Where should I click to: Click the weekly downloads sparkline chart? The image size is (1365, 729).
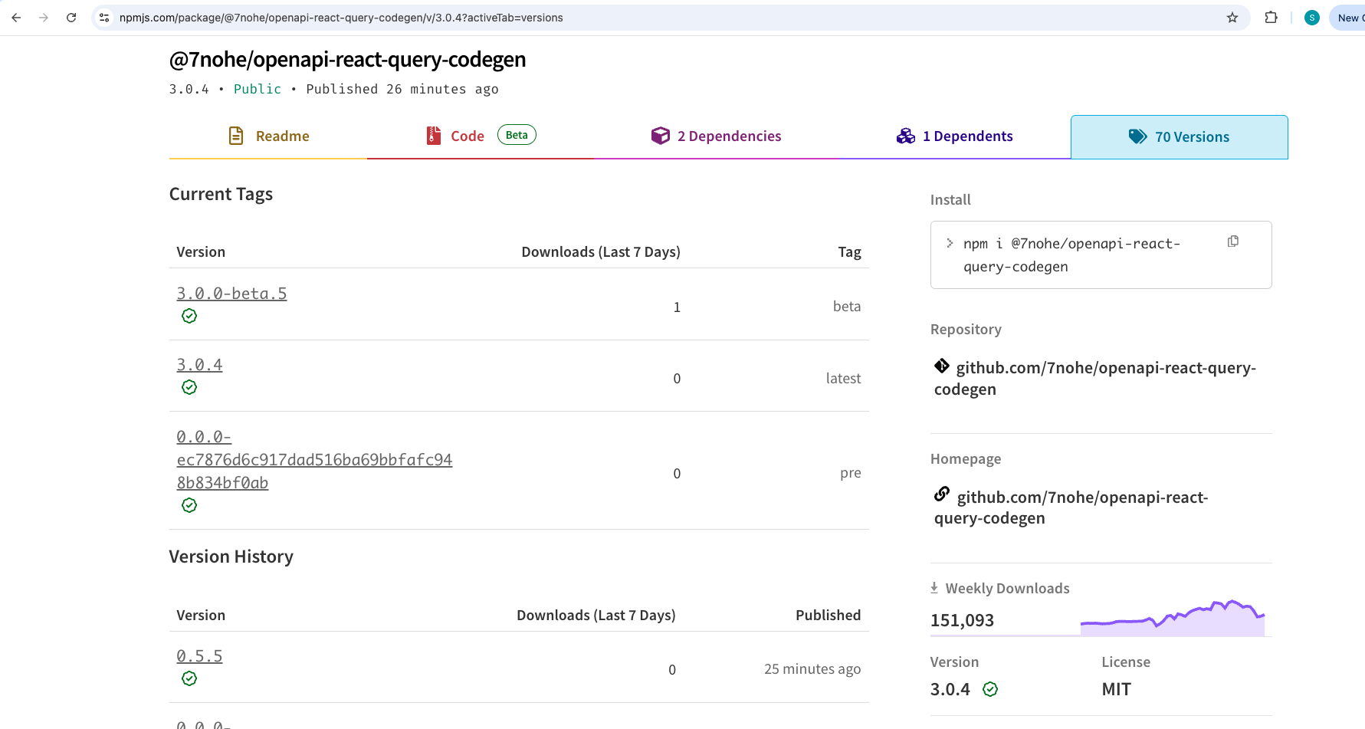[x=1173, y=618]
